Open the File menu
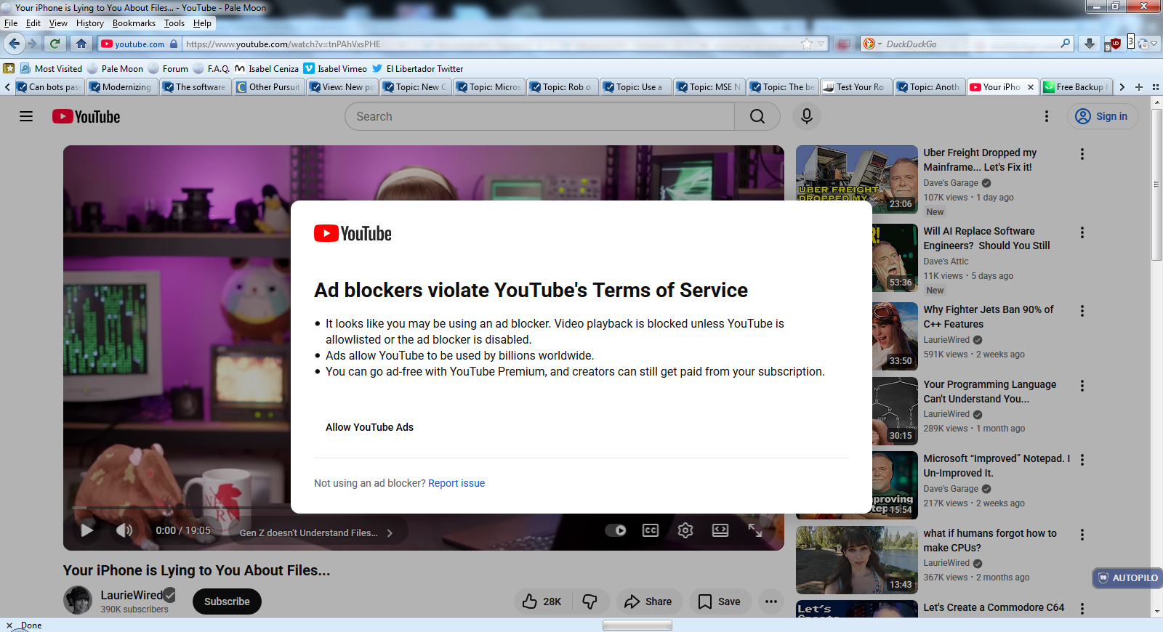The height and width of the screenshot is (632, 1163). [x=11, y=23]
